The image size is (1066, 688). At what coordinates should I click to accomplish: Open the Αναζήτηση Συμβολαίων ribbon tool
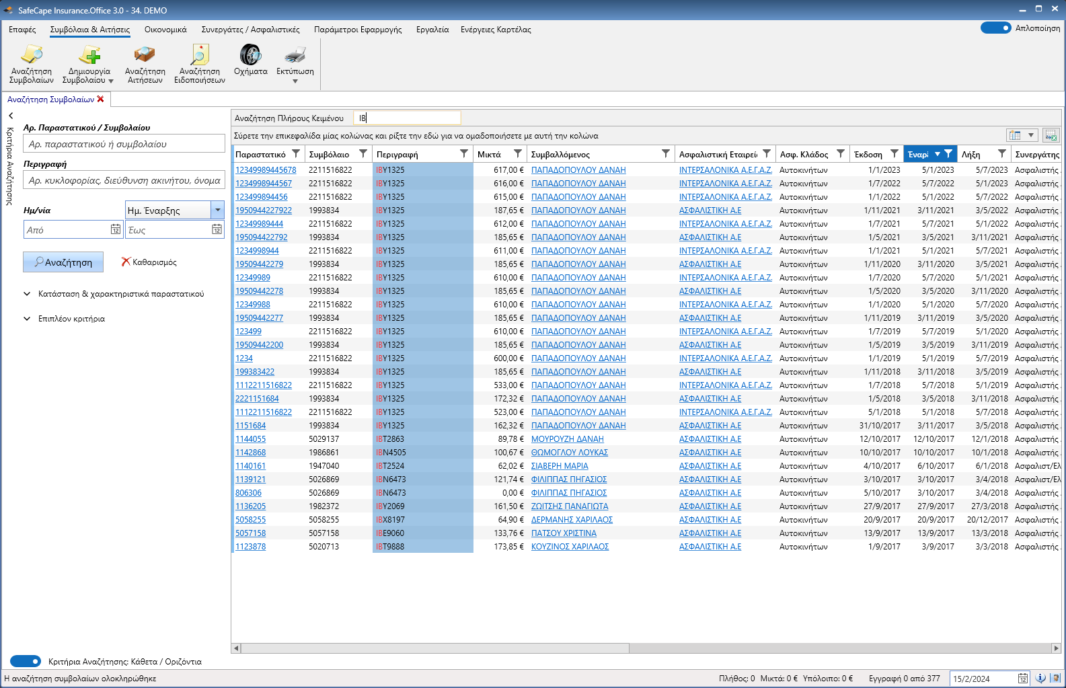tap(32, 64)
